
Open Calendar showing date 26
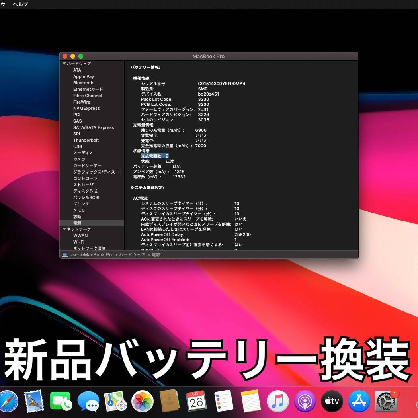[197, 401]
